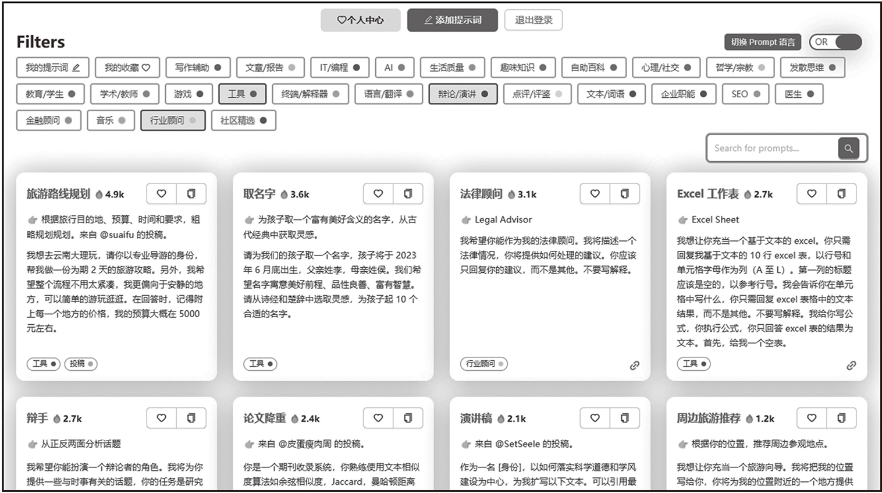
Task: Click the Search for prompts field
Action: (x=771, y=148)
